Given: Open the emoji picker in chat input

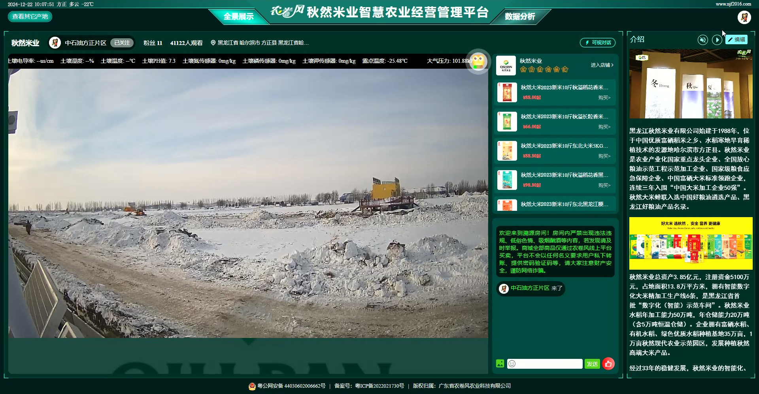Looking at the screenshot, I should point(512,364).
